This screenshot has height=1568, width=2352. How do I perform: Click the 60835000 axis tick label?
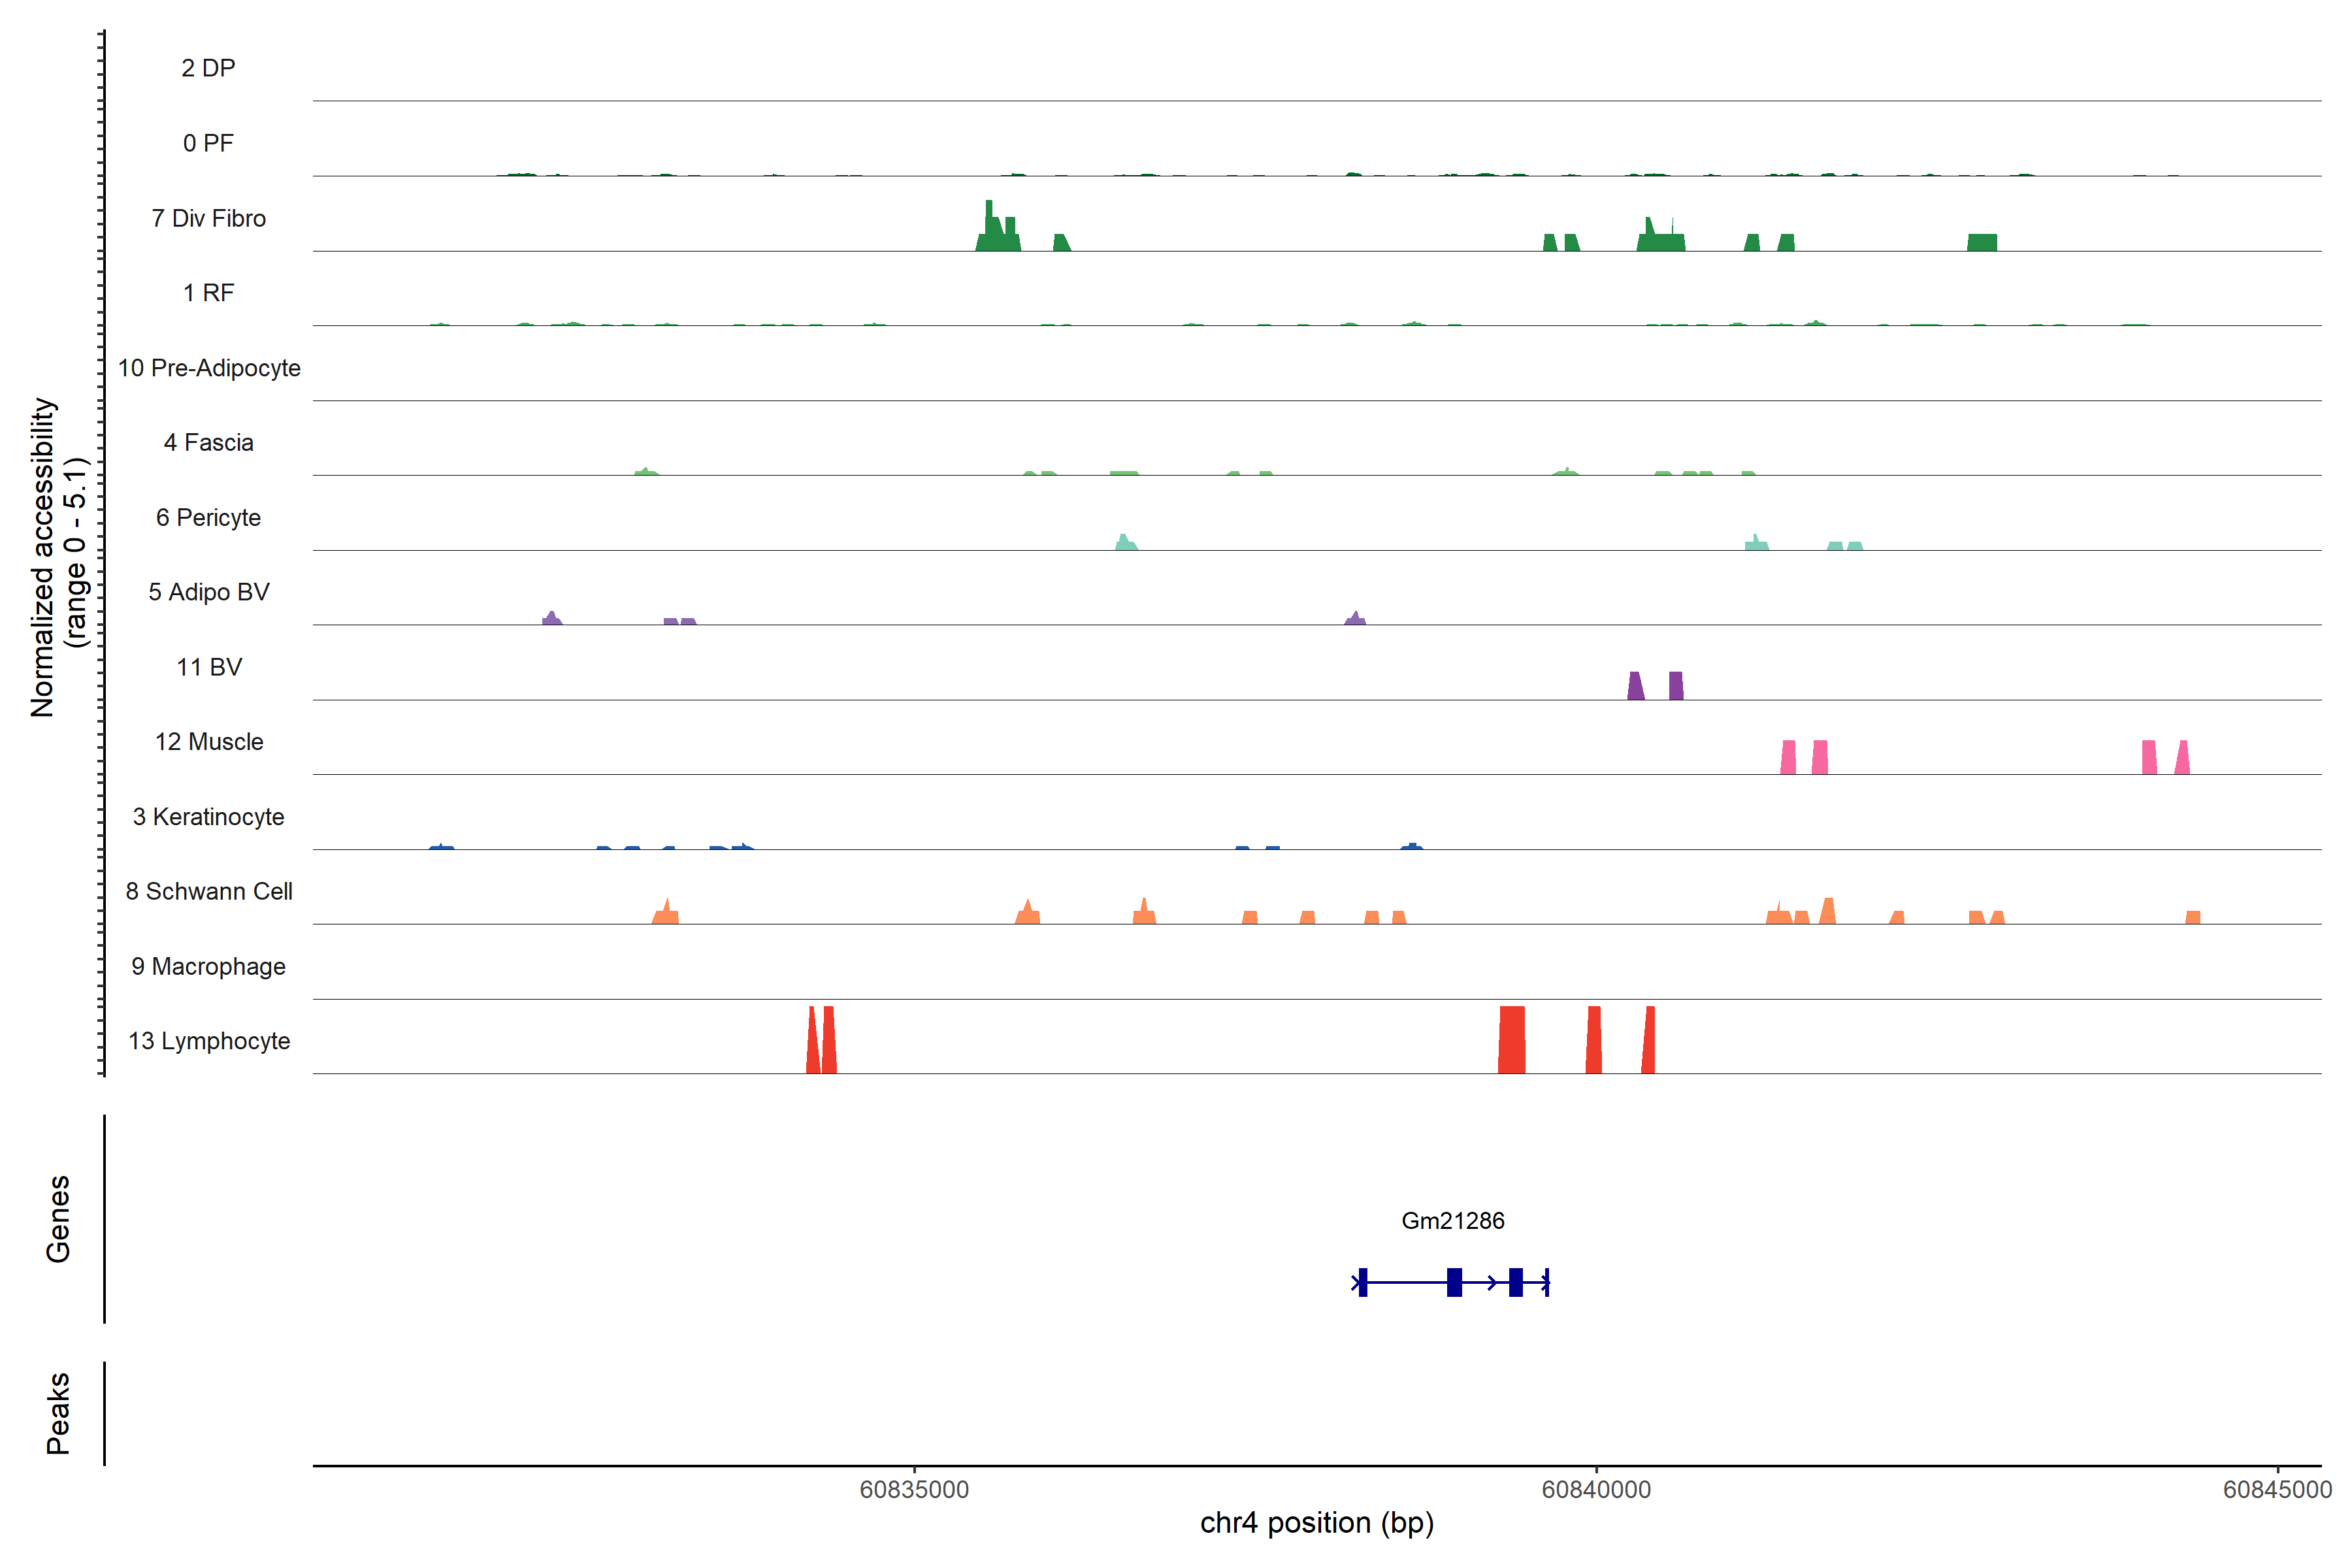(914, 1489)
